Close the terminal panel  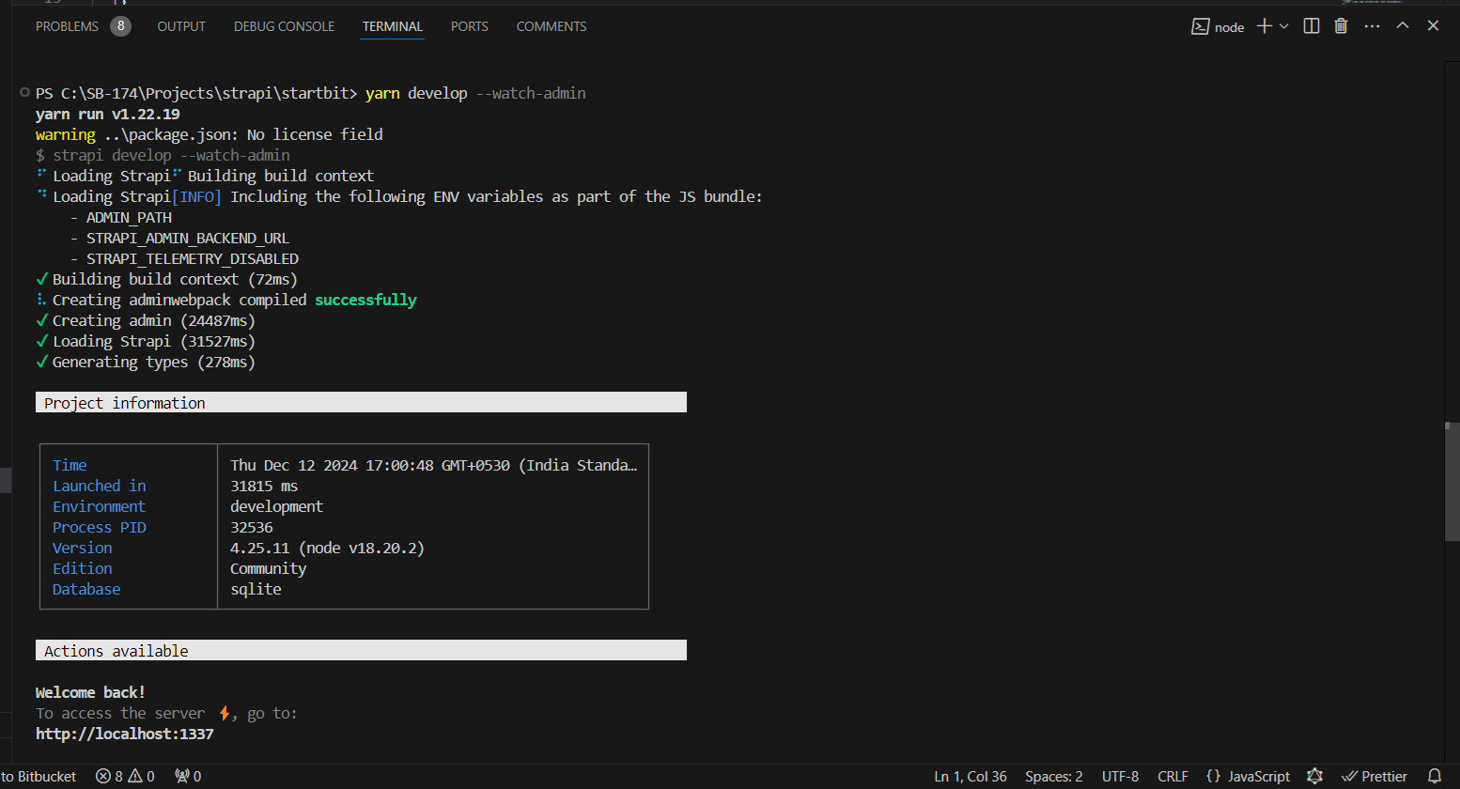(x=1433, y=26)
